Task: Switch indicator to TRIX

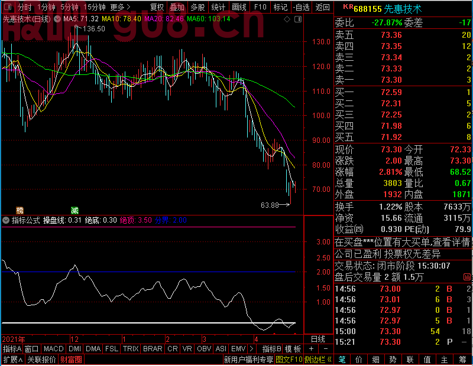Action: click(x=131, y=349)
